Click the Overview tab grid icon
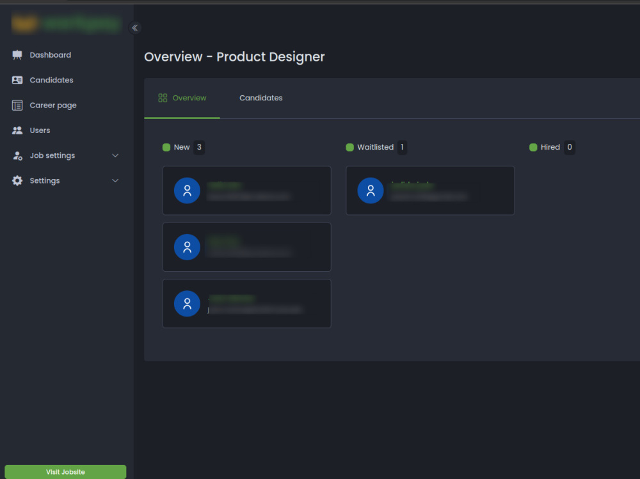The height and width of the screenshot is (479, 640). (x=163, y=98)
